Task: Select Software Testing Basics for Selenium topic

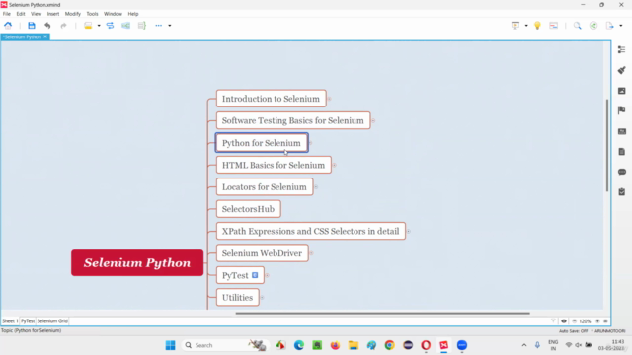Action: tap(293, 120)
